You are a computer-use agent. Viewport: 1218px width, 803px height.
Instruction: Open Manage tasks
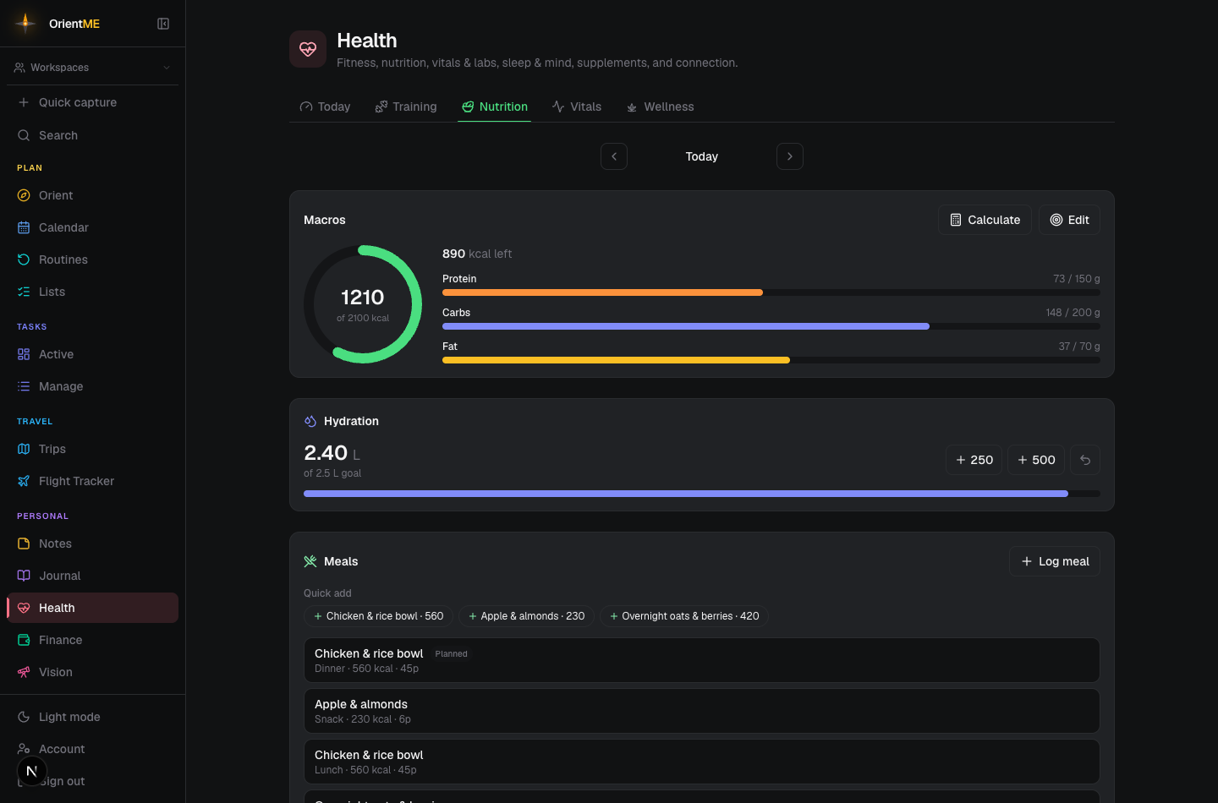[x=92, y=386]
